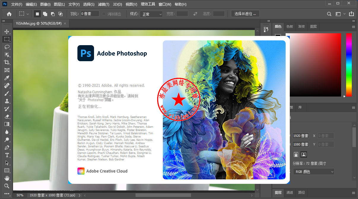The height and width of the screenshot is (199, 358).
Task: Click the search magnifier icon at top right
Action: 329,14
